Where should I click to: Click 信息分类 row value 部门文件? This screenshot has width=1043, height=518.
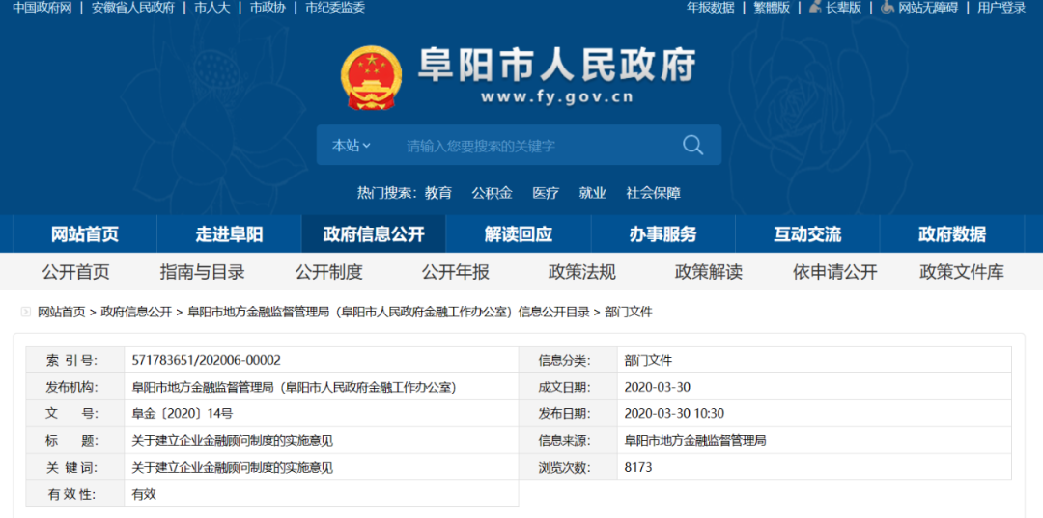click(649, 360)
